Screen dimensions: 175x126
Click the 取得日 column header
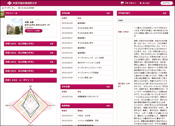pyautogui.click(x=64, y=111)
